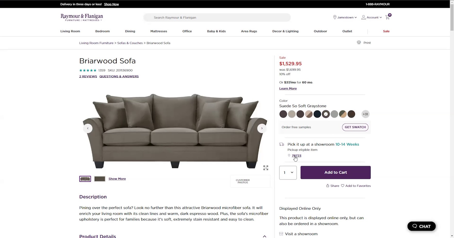Select the light gray color swatch

(x=334, y=114)
